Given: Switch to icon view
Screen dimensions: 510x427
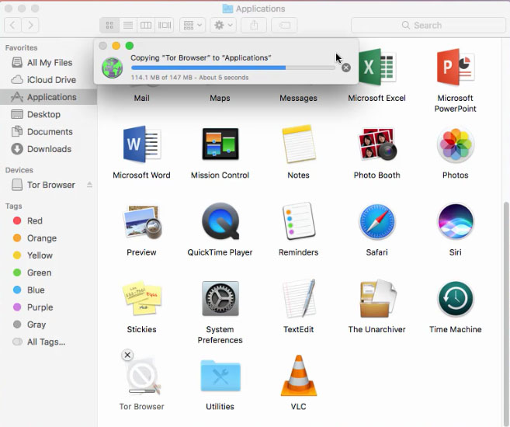Looking at the screenshot, I should tap(110, 25).
